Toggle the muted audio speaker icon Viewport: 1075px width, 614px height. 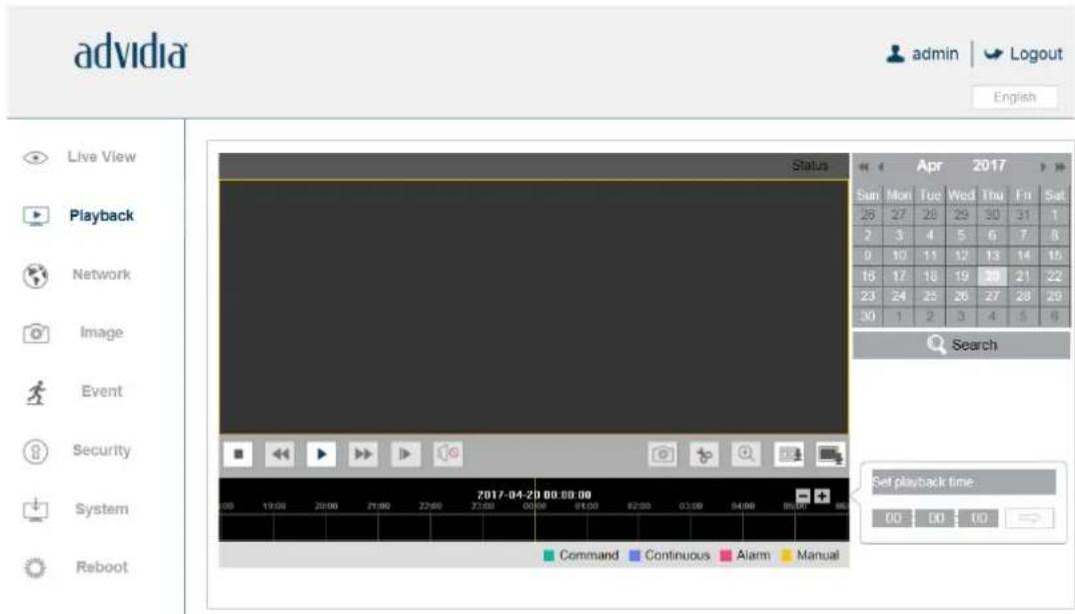(x=449, y=453)
